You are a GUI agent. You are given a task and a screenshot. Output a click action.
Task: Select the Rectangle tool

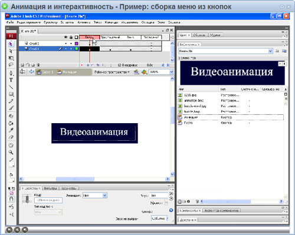[x=11, y=94]
